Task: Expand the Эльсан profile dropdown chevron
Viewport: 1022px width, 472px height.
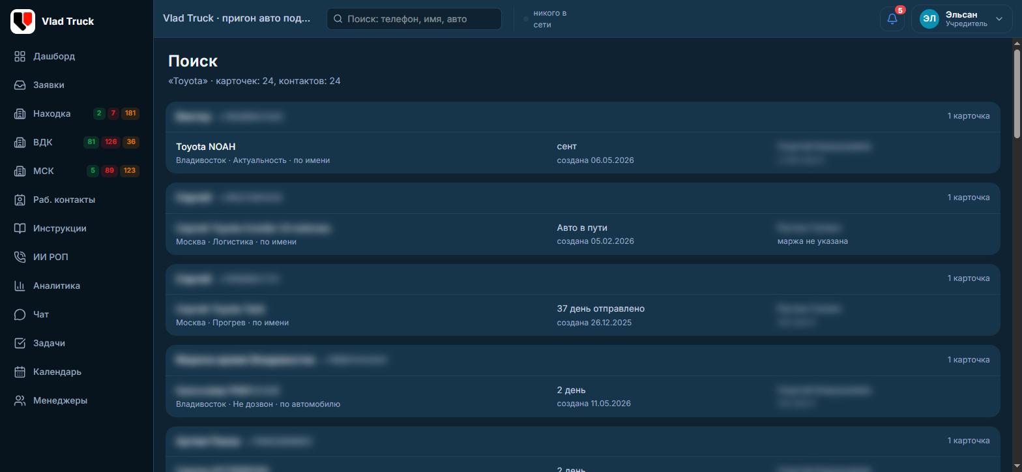Action: [x=999, y=19]
